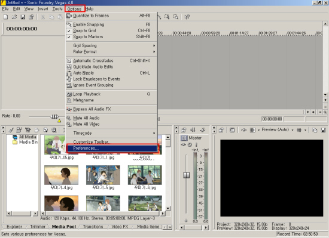Choose Preferences... from Options menu
Image resolution: width=329 pixels, height=238 pixels.
pos(112,149)
